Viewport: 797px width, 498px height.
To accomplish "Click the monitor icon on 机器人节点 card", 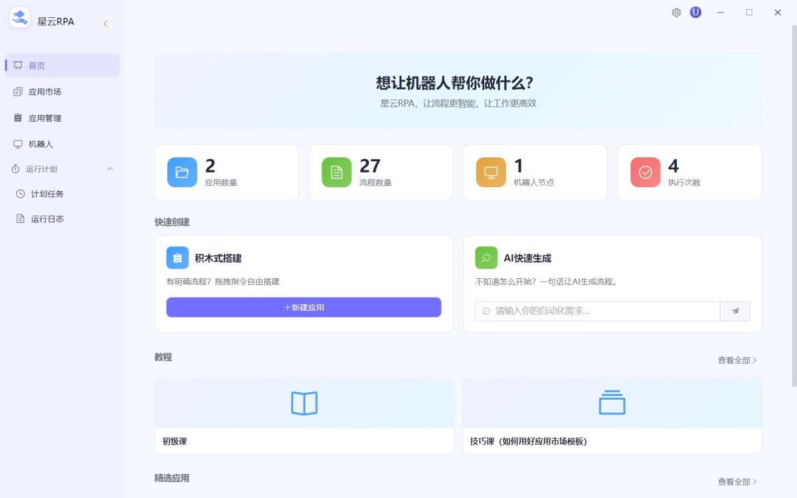I will coord(490,171).
